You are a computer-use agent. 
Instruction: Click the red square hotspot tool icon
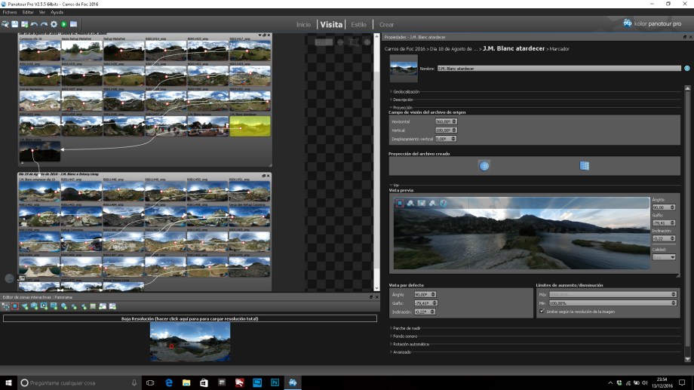click(x=15, y=306)
